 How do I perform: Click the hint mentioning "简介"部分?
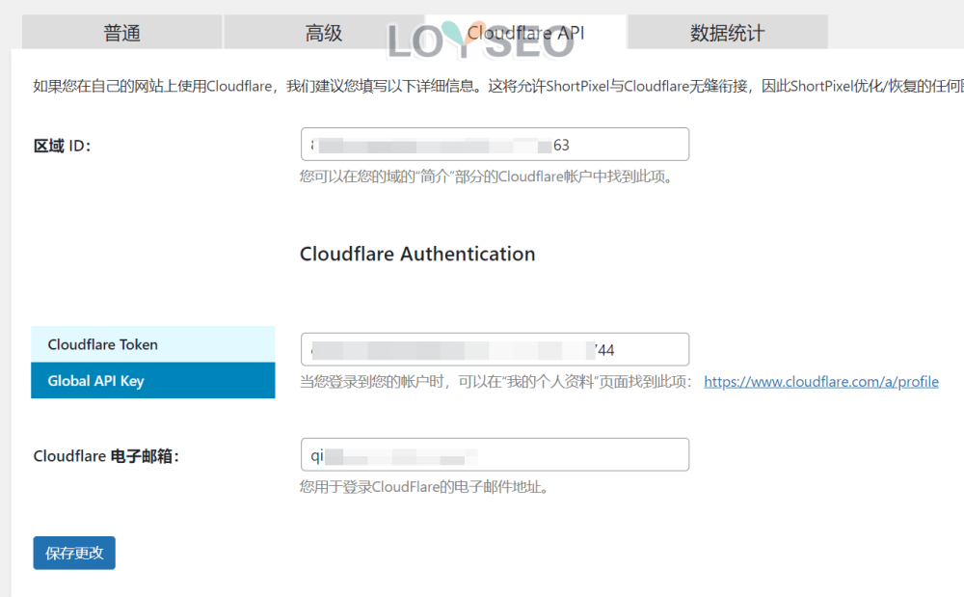click(488, 177)
